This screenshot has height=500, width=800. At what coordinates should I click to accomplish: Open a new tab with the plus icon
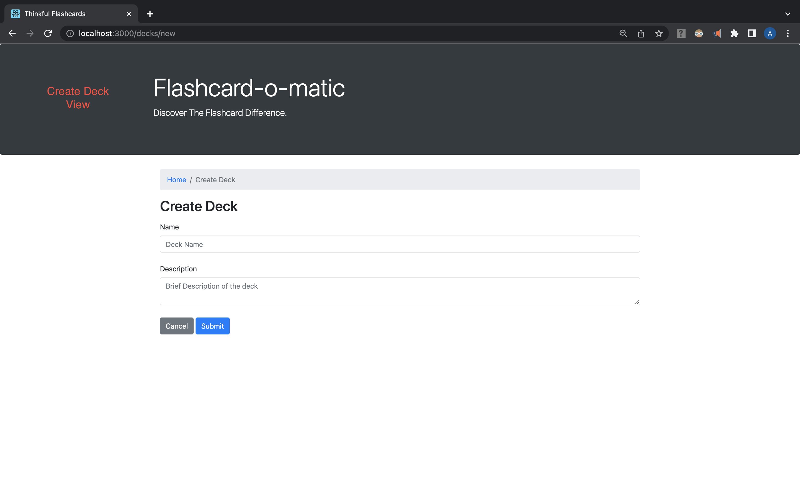click(x=150, y=14)
